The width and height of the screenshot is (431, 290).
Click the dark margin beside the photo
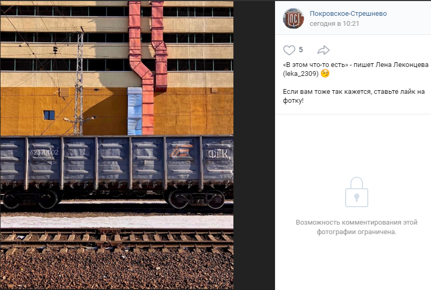tap(254, 145)
